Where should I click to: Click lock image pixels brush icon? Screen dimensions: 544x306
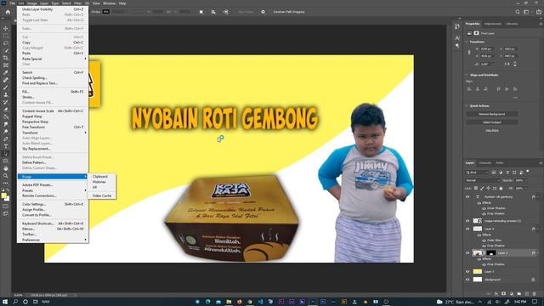coord(482,189)
